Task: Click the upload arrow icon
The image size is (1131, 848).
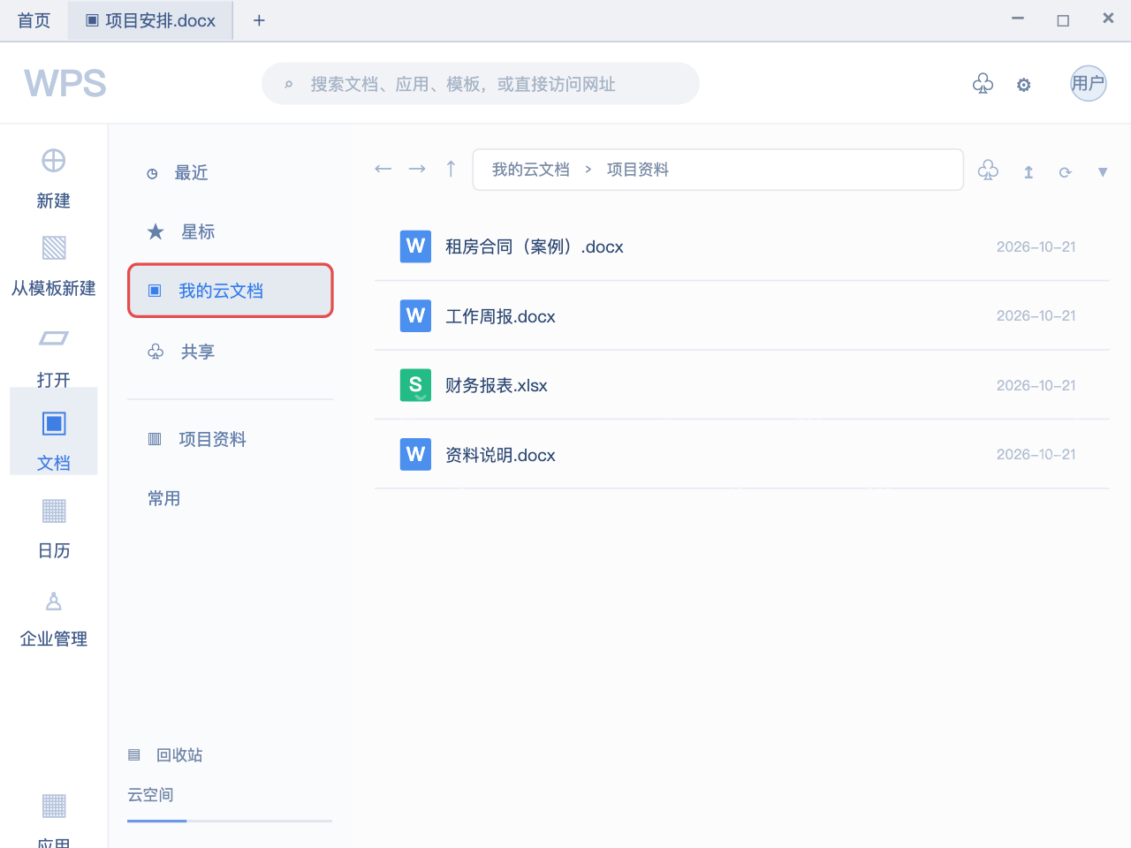Action: pyautogui.click(x=1029, y=172)
